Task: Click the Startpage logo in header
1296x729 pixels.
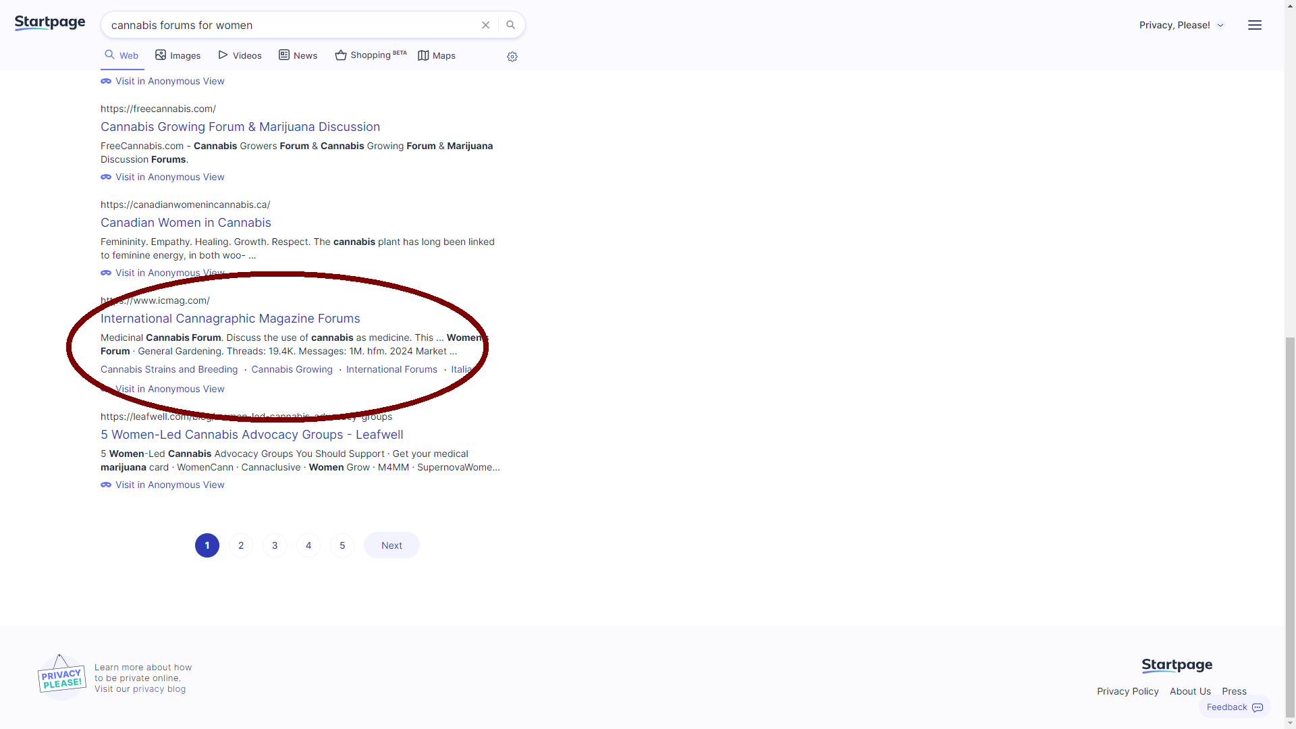Action: pyautogui.click(x=50, y=23)
